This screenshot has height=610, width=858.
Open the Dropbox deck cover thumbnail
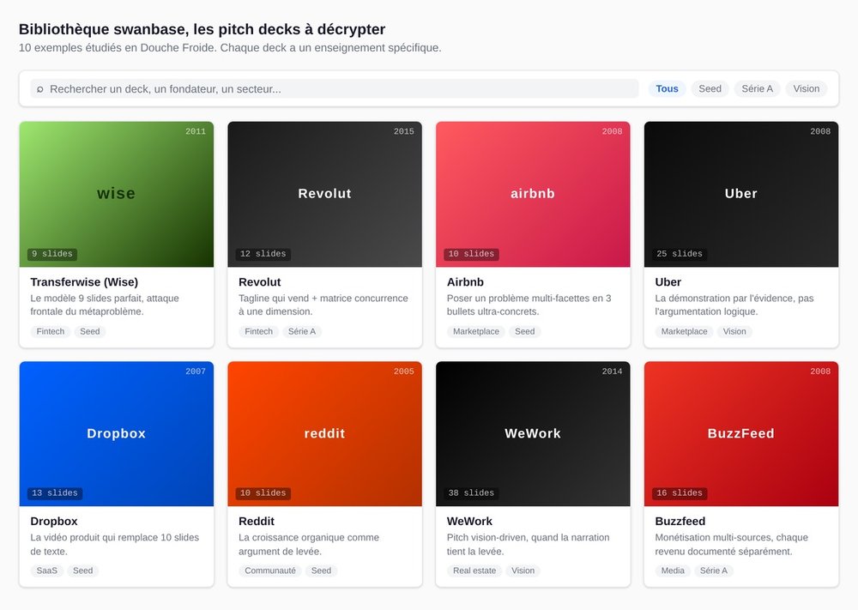coord(117,434)
